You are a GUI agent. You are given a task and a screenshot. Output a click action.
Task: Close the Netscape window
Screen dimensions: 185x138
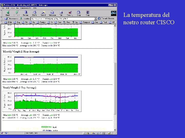(x=115, y=5)
